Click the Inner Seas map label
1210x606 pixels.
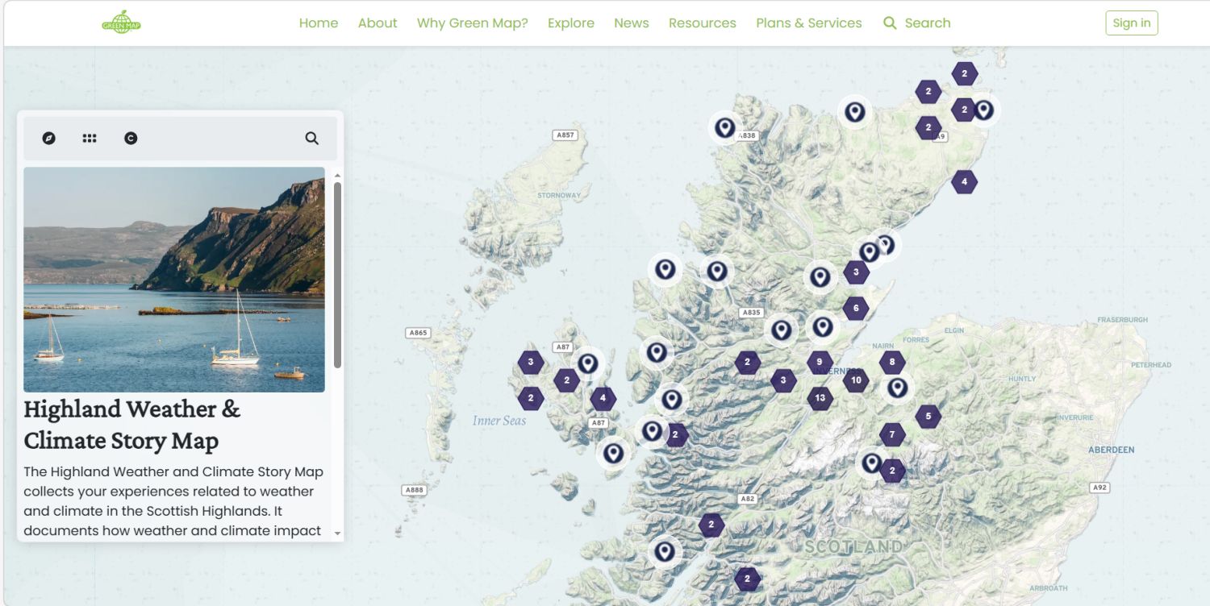(x=499, y=421)
